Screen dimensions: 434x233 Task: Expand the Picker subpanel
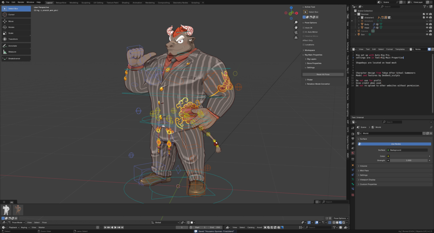click(x=310, y=80)
